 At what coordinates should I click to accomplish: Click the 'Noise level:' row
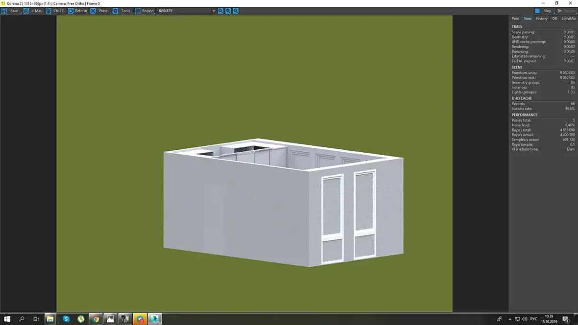coord(543,125)
